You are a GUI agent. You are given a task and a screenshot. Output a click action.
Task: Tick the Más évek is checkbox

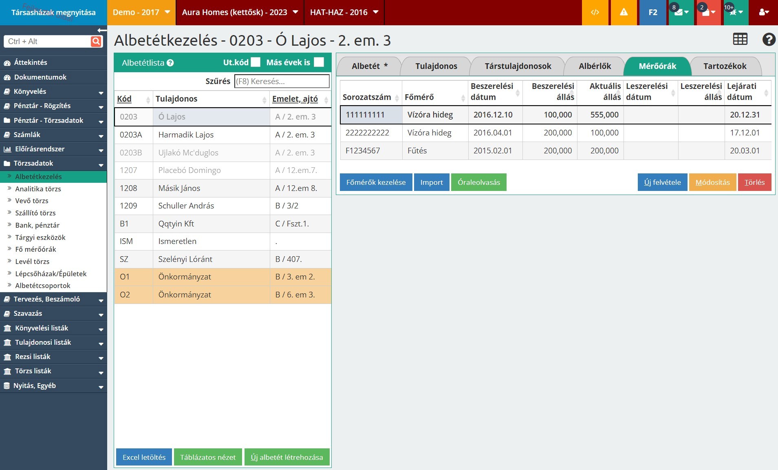coord(319,62)
